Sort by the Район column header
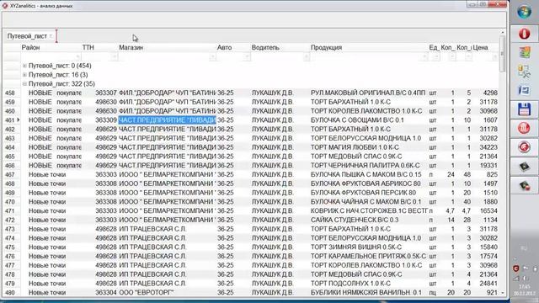 click(30, 47)
